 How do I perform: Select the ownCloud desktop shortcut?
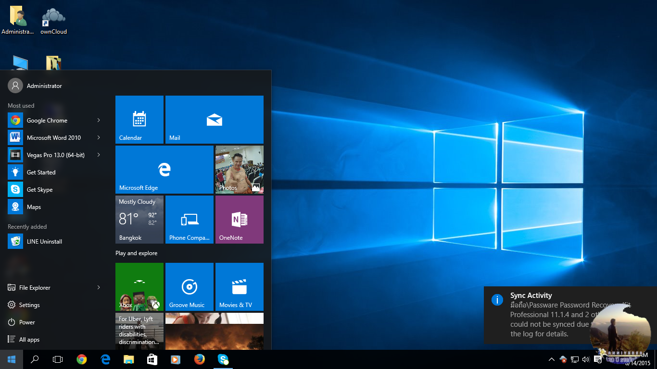[53, 21]
